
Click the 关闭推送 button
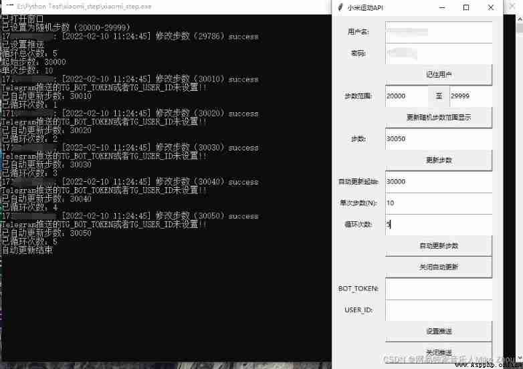(439, 353)
